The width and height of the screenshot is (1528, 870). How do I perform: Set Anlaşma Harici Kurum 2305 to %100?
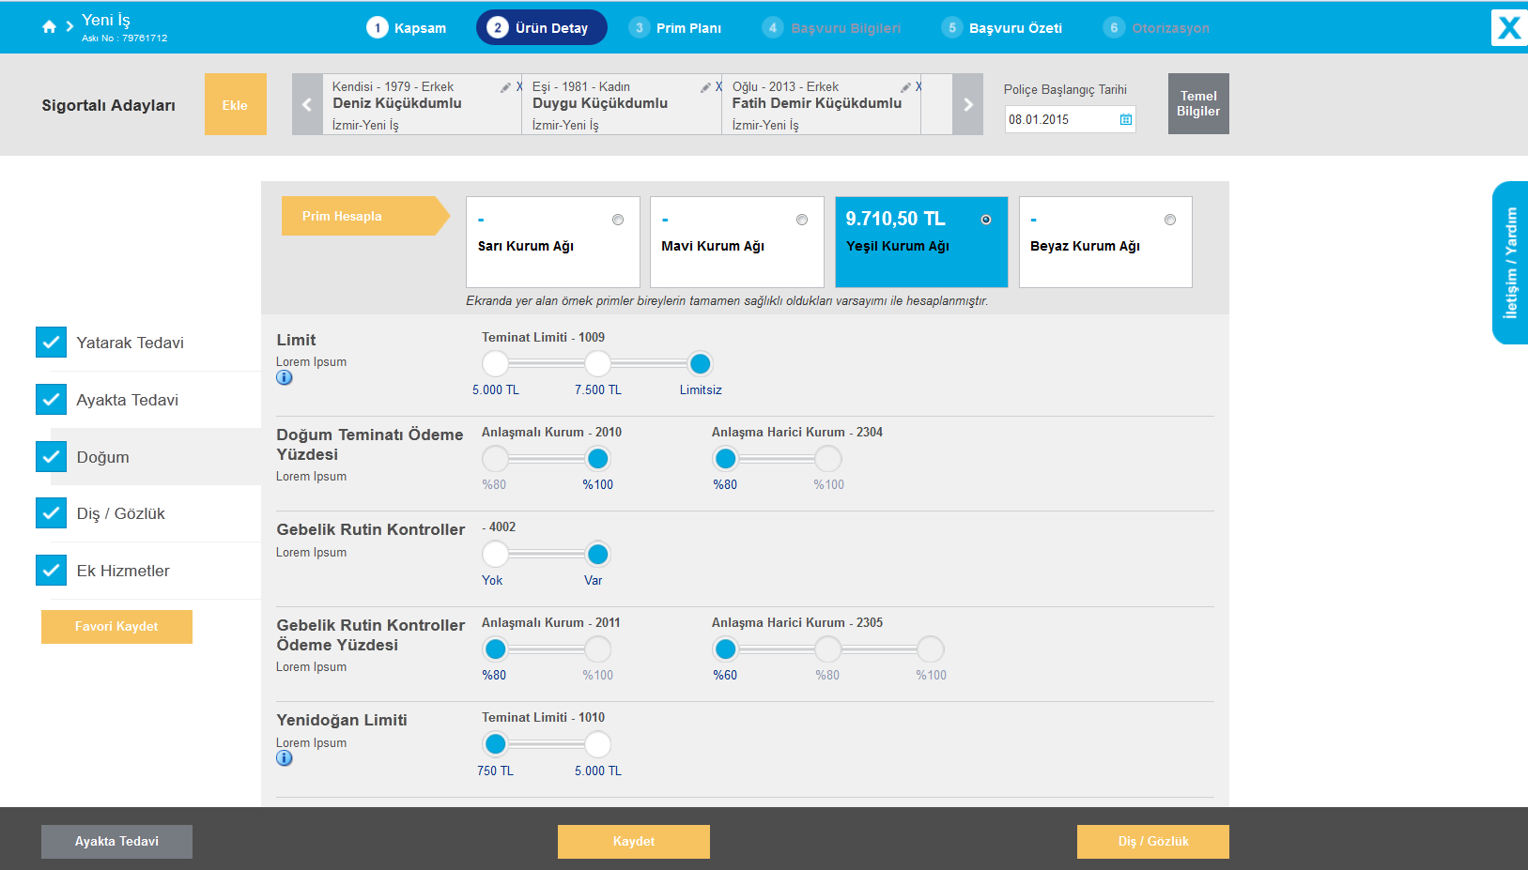(x=931, y=649)
